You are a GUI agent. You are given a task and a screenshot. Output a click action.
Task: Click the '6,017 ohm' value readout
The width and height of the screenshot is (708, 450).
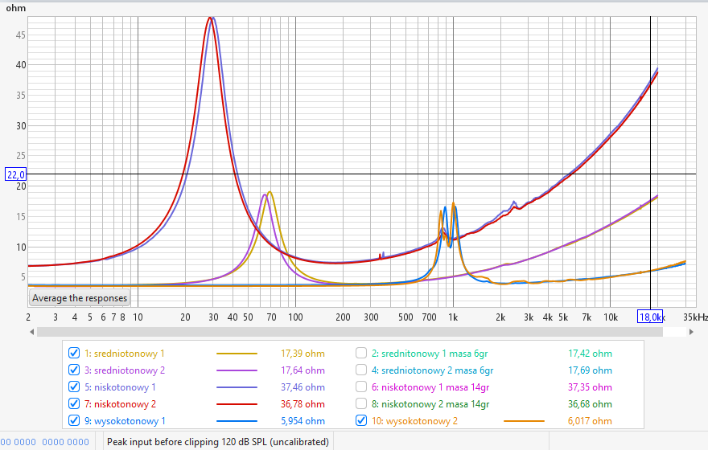(x=590, y=421)
